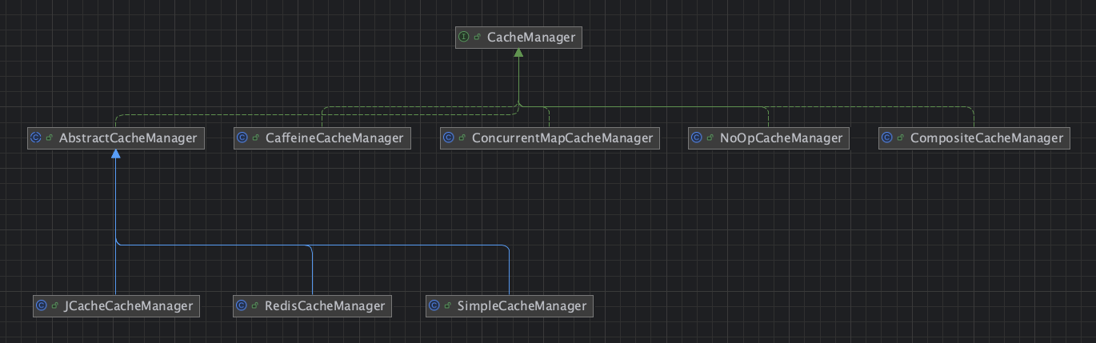Click the class icon on NoOpCacheManager
The image size is (1096, 343).
tap(696, 138)
